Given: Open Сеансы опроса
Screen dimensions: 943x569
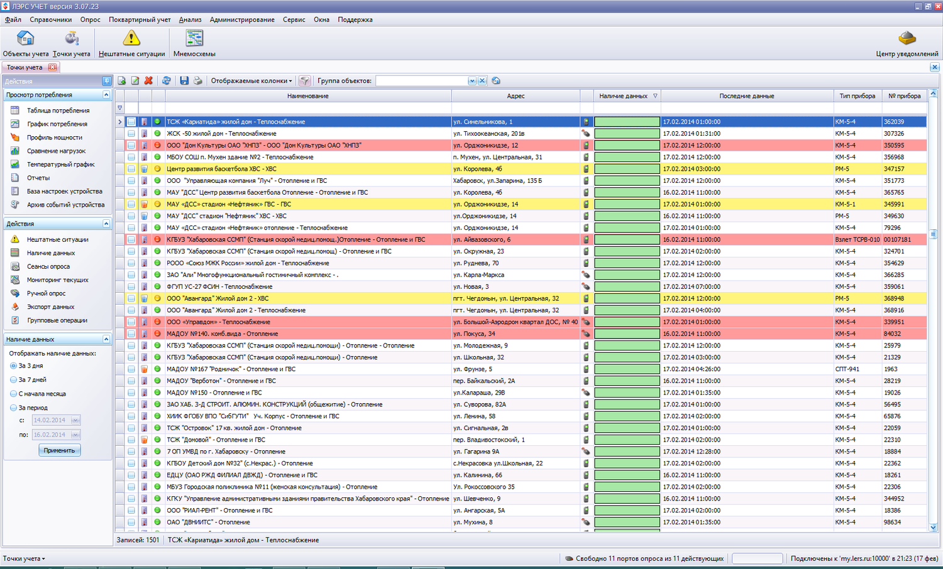Looking at the screenshot, I should tap(48, 266).
